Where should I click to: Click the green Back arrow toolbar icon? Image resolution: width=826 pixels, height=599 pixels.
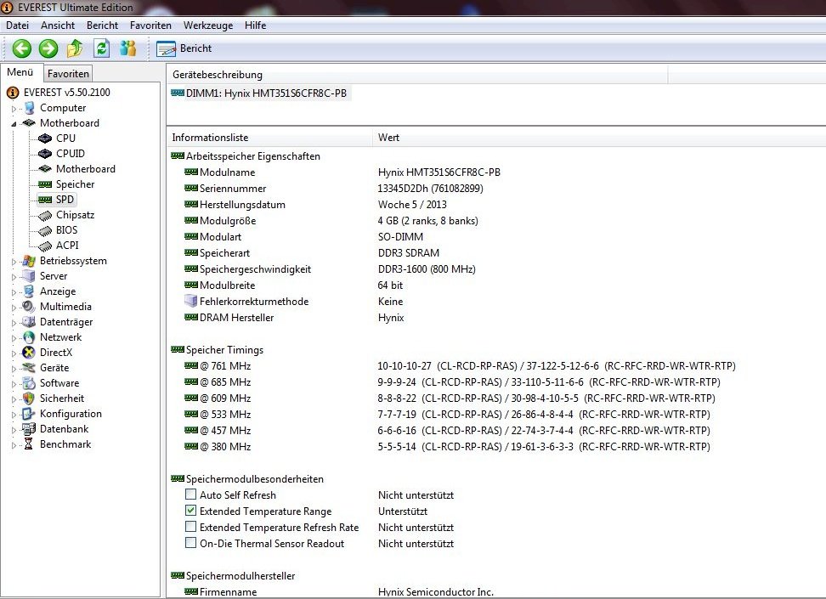click(x=22, y=48)
